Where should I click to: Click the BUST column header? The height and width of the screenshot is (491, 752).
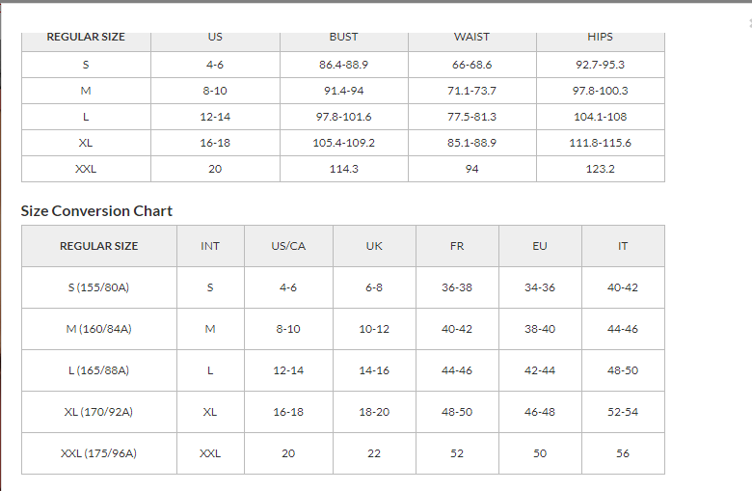[x=343, y=37]
